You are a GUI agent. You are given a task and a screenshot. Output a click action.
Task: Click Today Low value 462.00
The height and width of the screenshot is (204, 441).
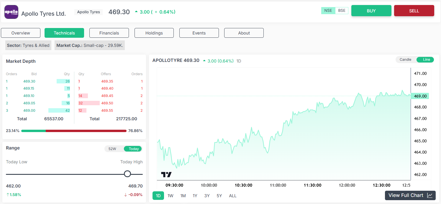coord(13,186)
